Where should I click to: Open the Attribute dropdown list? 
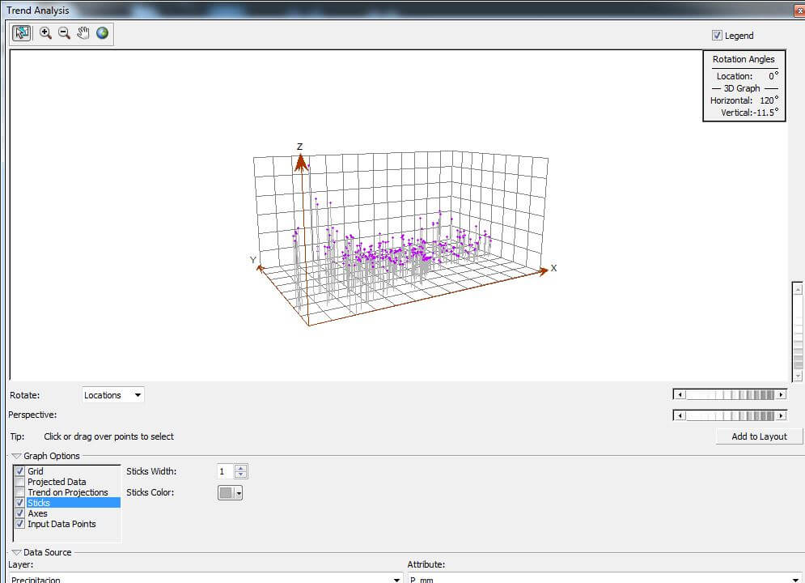(x=795, y=579)
